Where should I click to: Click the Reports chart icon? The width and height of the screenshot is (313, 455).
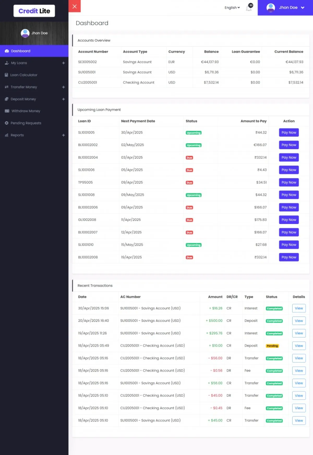click(7, 135)
